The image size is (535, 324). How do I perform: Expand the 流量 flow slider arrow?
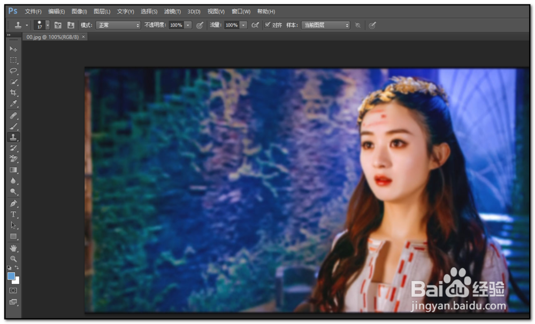point(243,25)
